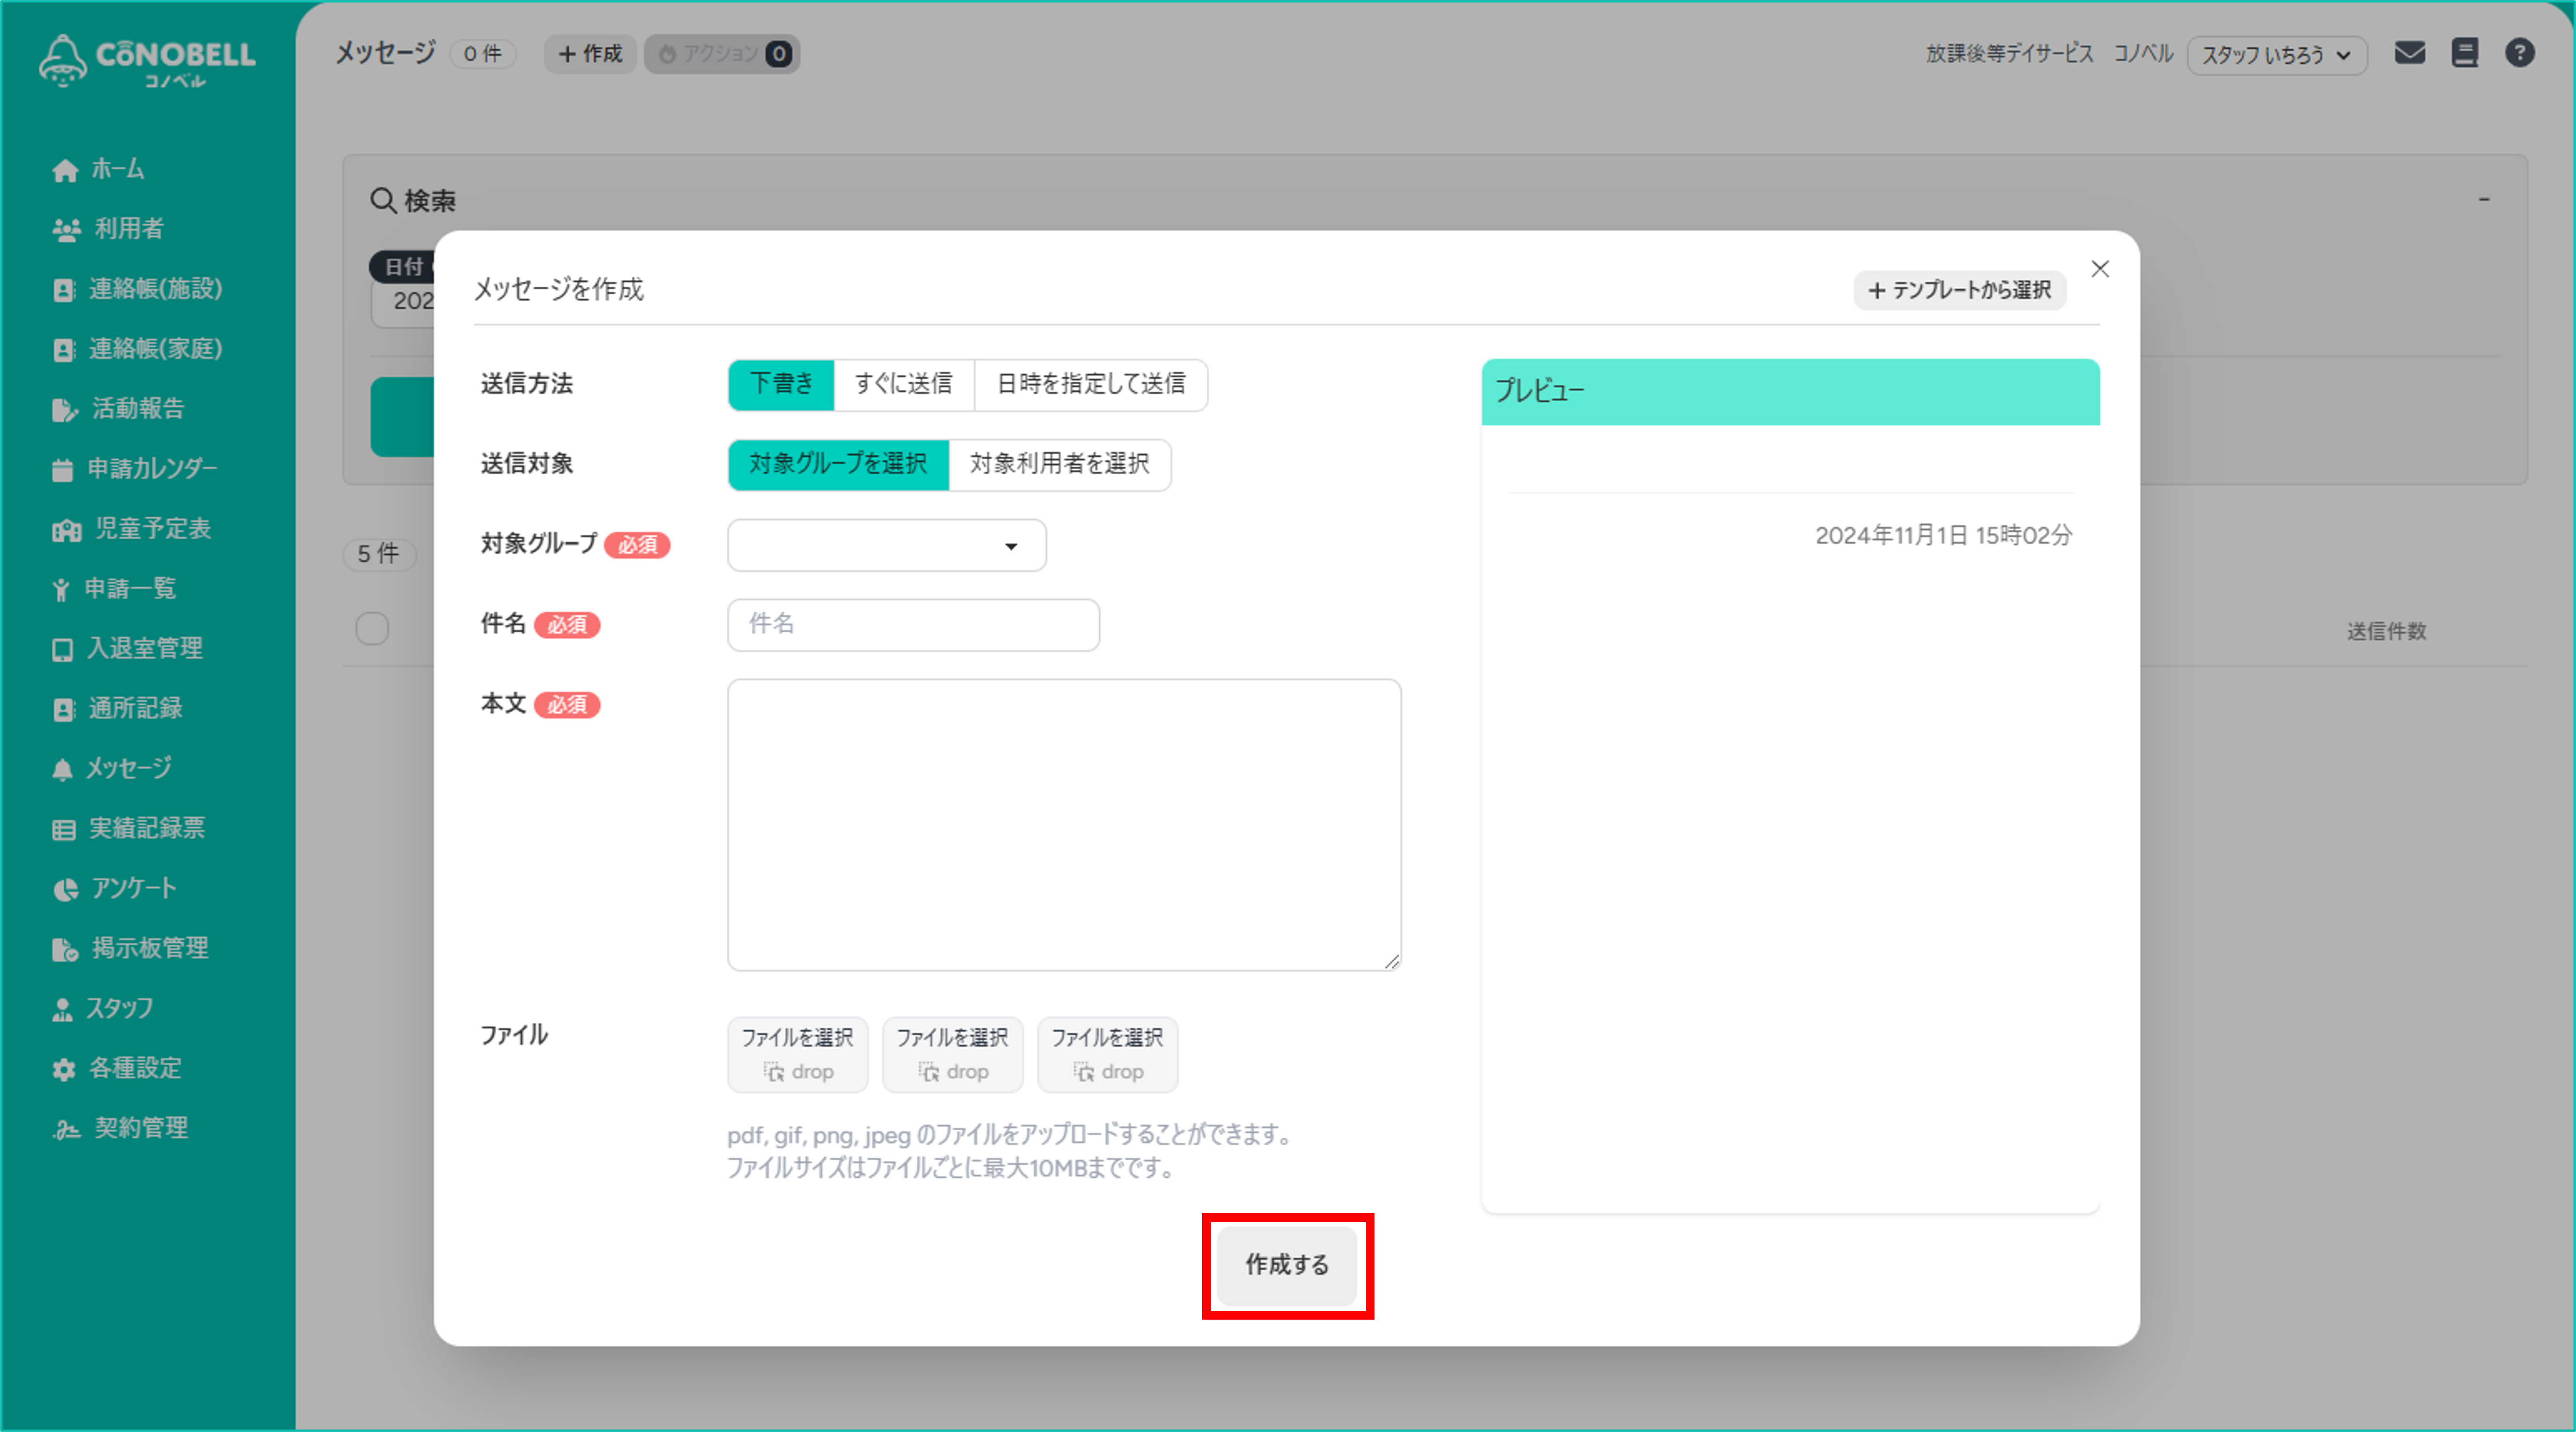Click the プレビュー panel header
Screen dimensions: 2576x1432
[1790, 392]
